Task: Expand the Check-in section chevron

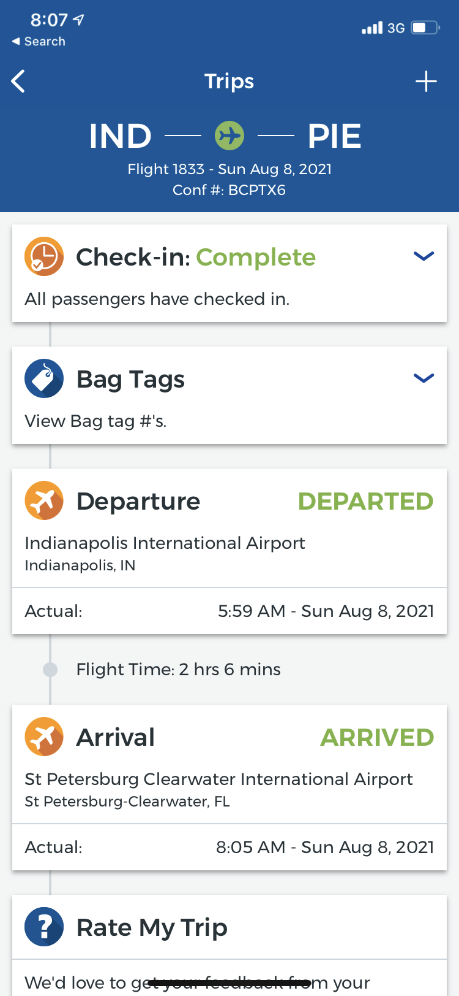Action: pos(424,256)
